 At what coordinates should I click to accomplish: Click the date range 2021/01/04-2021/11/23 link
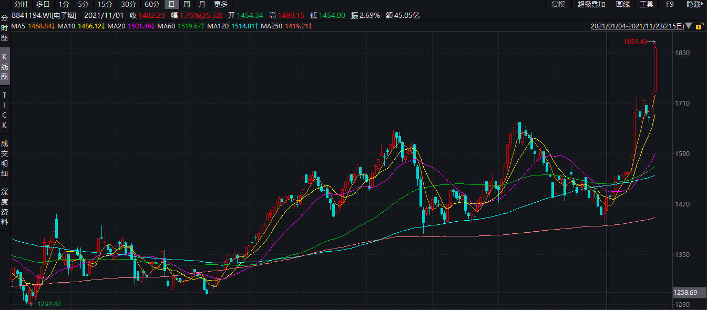[x=637, y=26]
